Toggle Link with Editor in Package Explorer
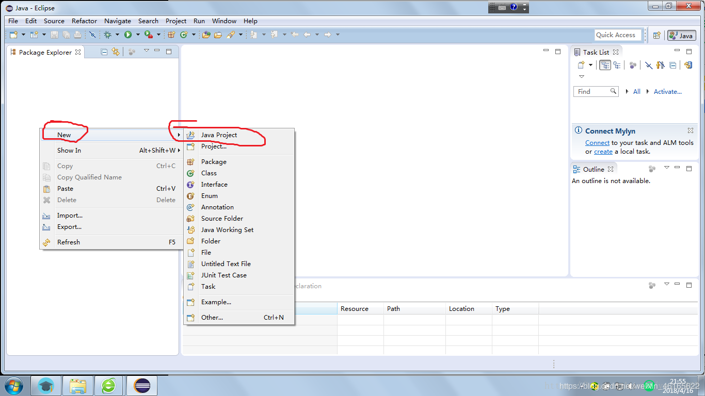Viewport: 705px width, 396px height. click(x=116, y=52)
